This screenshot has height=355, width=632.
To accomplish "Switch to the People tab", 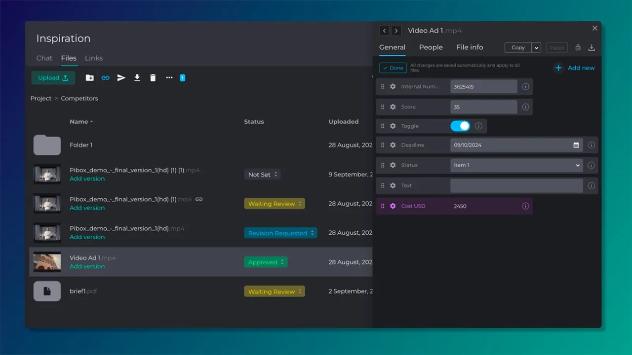I will pyautogui.click(x=431, y=47).
